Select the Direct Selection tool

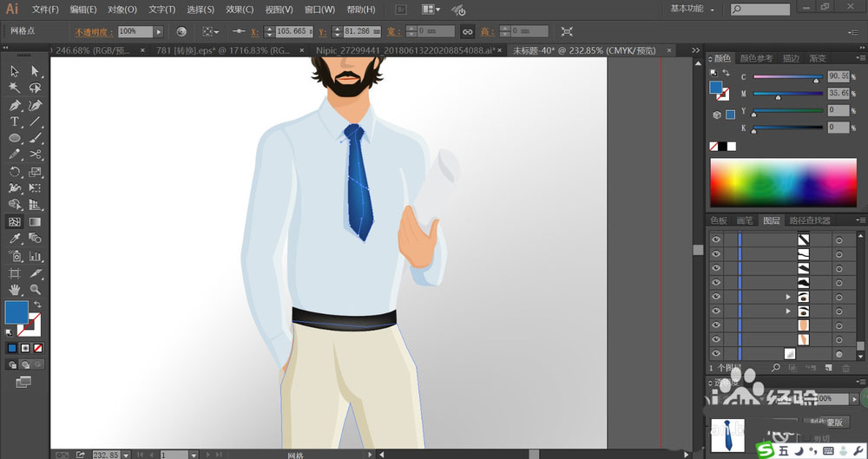coord(36,71)
